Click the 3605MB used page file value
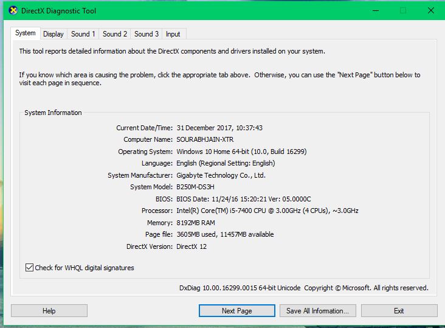 (x=225, y=234)
